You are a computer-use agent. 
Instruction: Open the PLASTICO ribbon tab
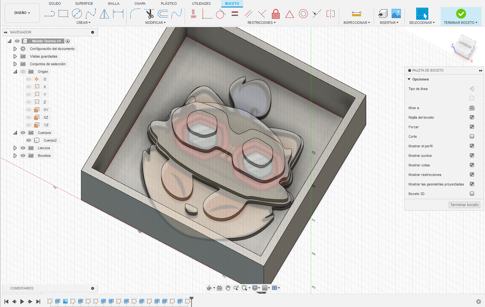[169, 3]
